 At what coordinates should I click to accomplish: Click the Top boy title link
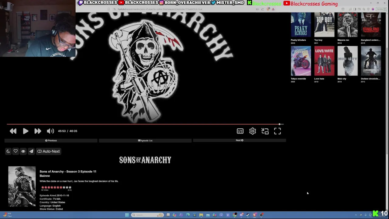[318, 40]
